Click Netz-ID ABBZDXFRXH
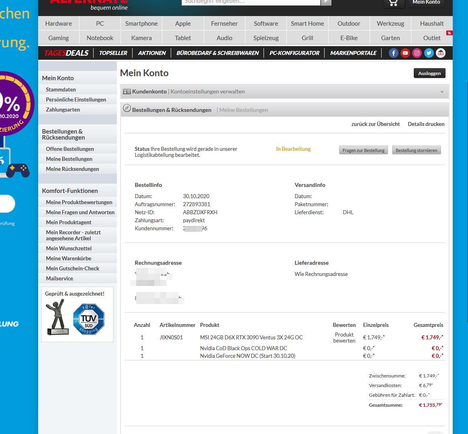Screen dimensions: 468x434 [200, 212]
